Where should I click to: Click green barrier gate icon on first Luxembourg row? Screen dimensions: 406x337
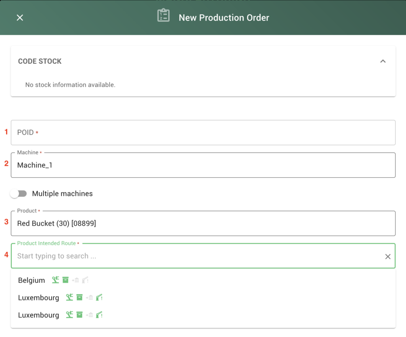[99, 297]
